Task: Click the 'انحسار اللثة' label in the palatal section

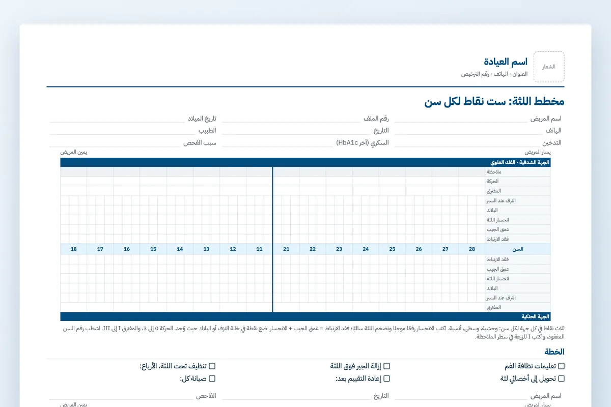Action: [x=497, y=278]
